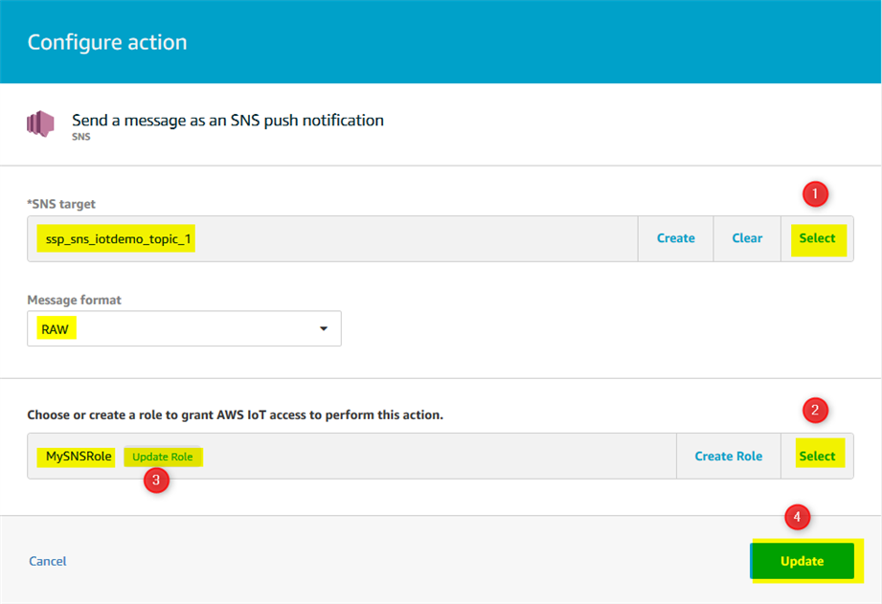Click the green Update button
Viewport: 882px width, 604px height.
[802, 561]
